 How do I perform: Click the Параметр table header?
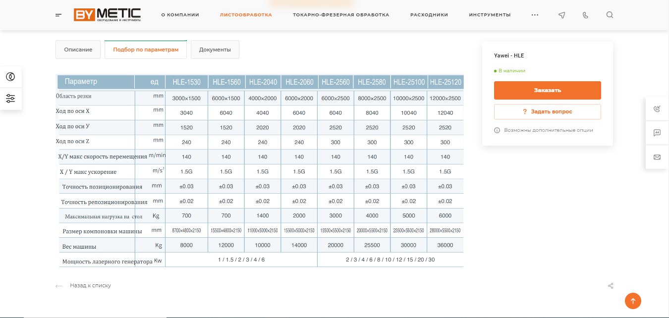tap(81, 81)
